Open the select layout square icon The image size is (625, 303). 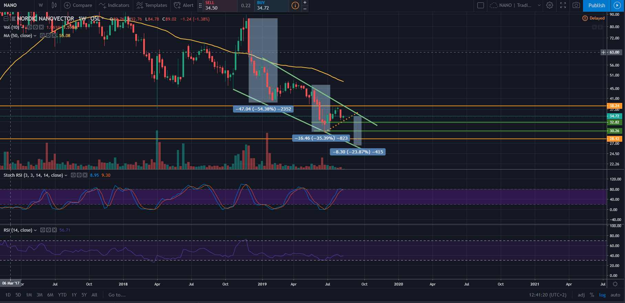[481, 5]
